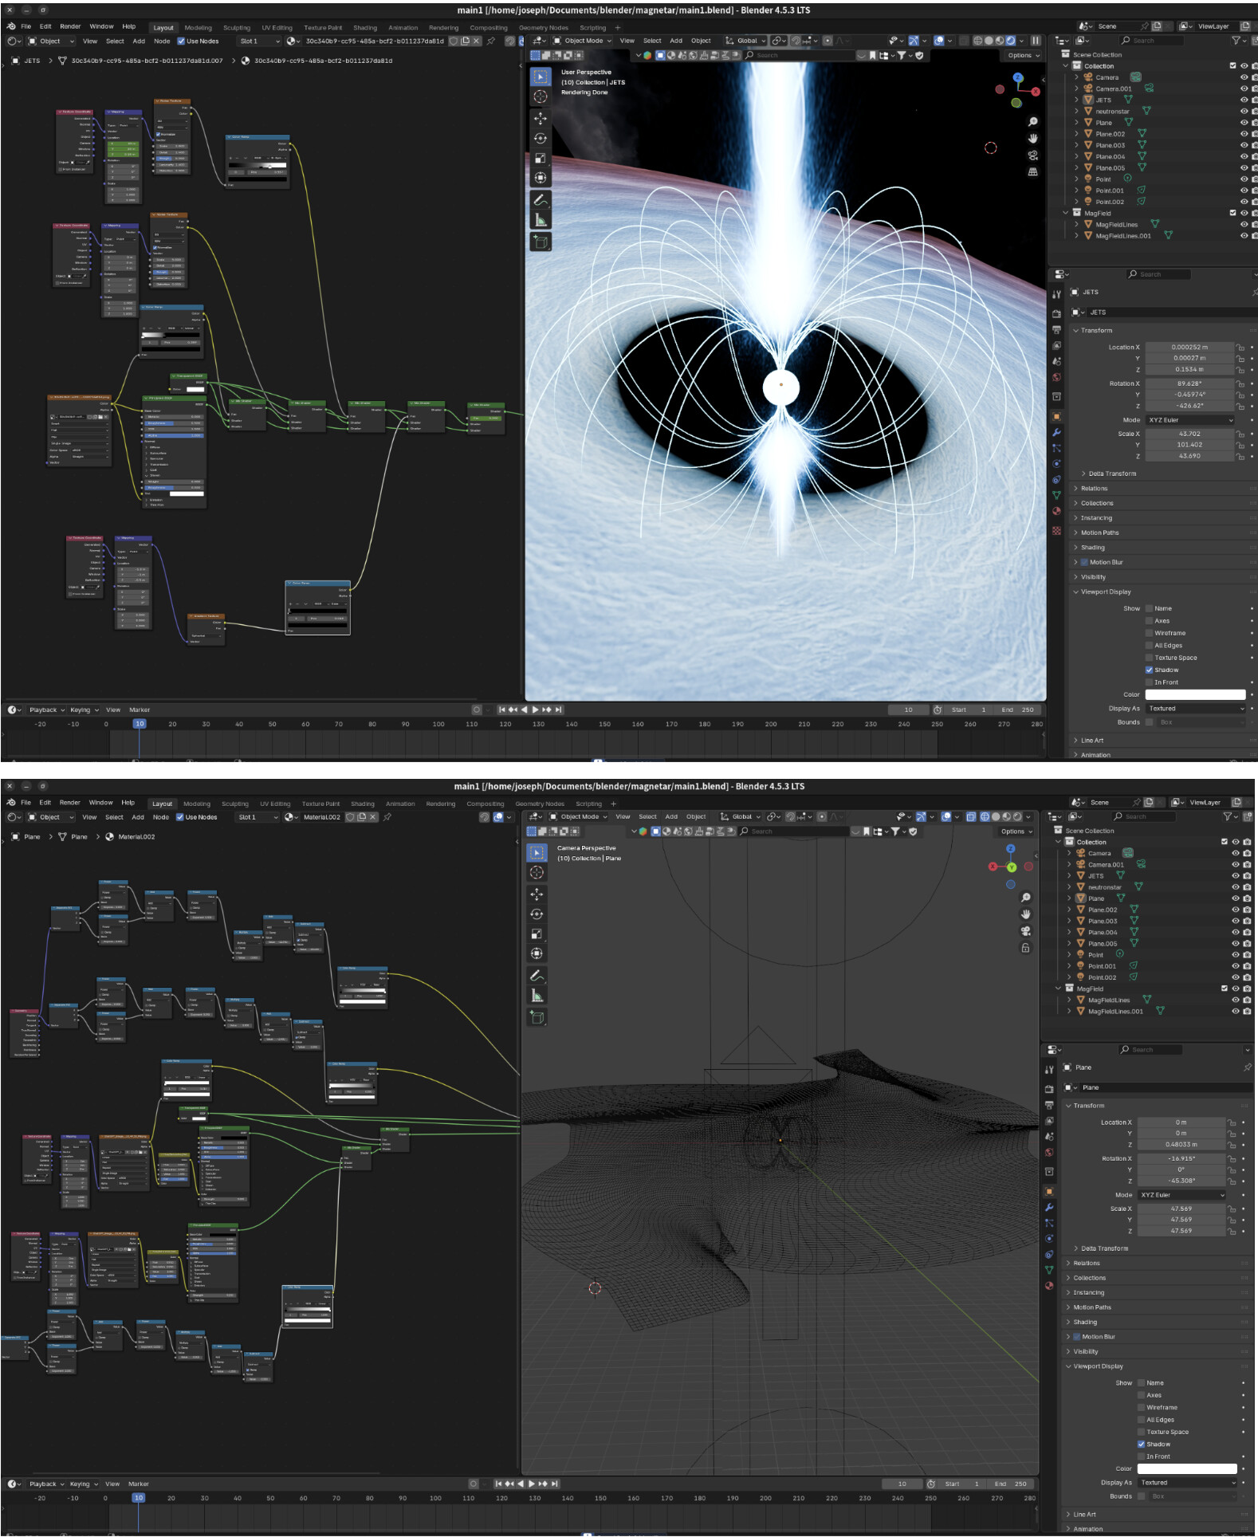Select the Select Box tool in lower window
The image size is (1258, 1537).
537,852
